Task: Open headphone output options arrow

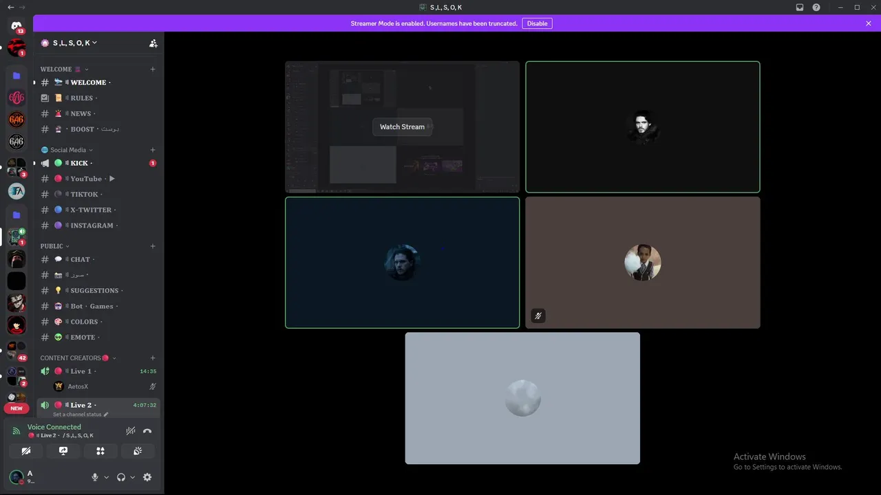Action: pos(133,477)
